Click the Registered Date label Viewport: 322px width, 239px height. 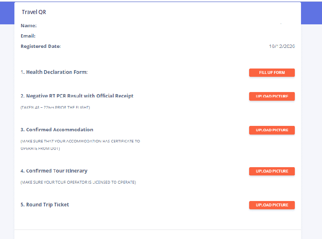point(41,46)
